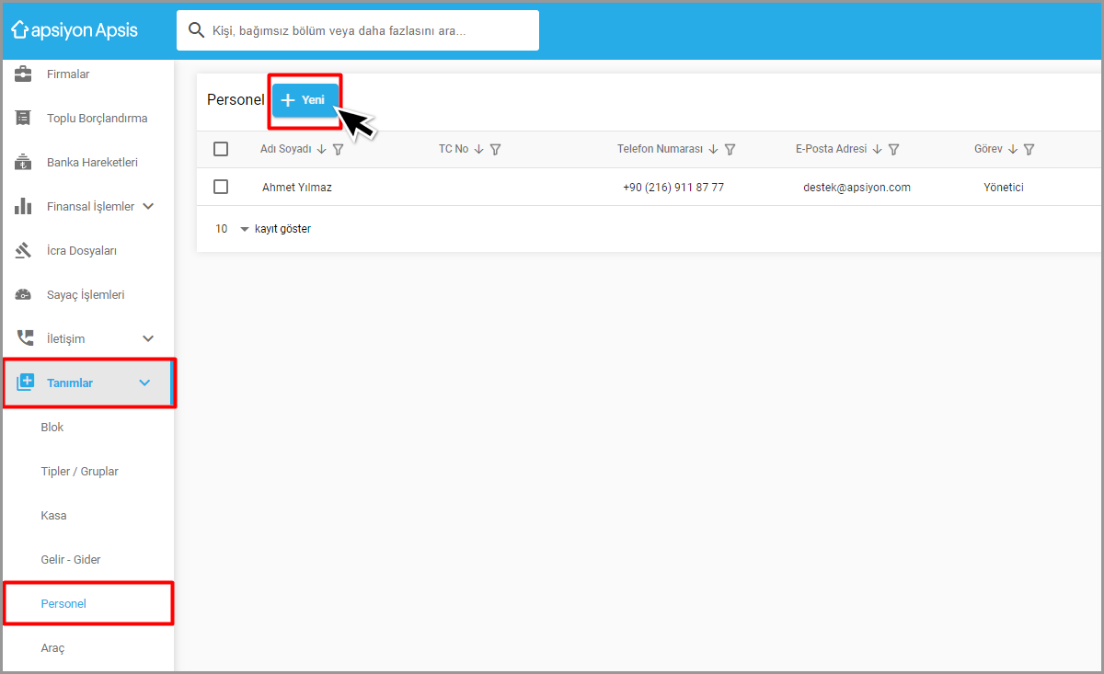Click the Yeni button to add personnel
1104x674 pixels.
coord(305,100)
